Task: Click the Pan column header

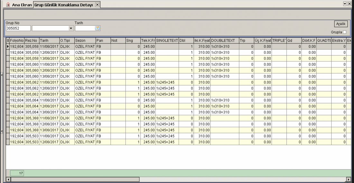Action: click(103, 41)
